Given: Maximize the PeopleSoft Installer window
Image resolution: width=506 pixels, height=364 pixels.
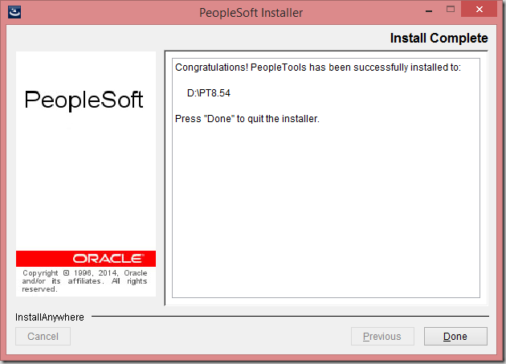Looking at the screenshot, I should point(451,9).
